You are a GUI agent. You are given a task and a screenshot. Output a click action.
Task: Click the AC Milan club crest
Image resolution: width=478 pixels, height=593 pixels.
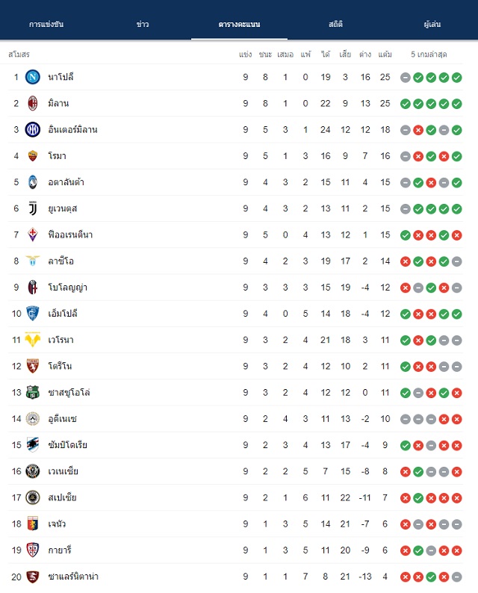point(33,103)
